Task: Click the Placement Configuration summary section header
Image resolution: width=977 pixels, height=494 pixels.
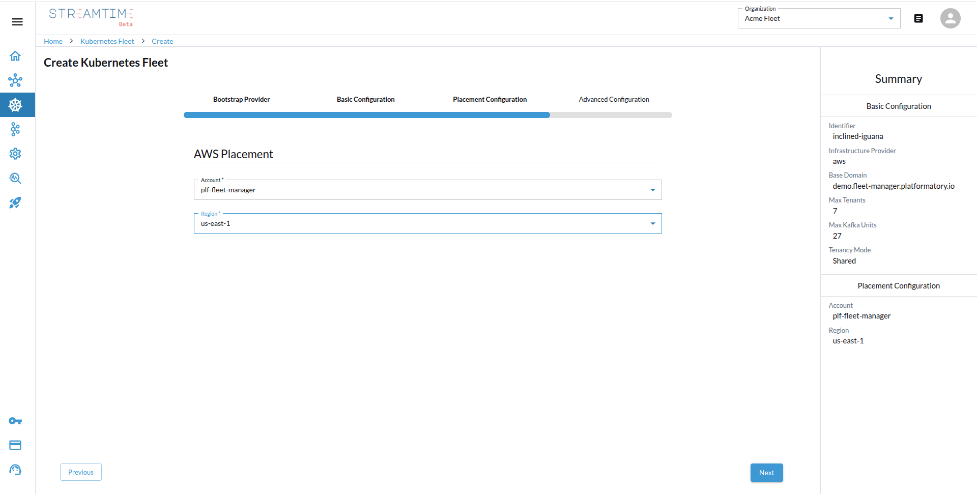Action: point(899,286)
